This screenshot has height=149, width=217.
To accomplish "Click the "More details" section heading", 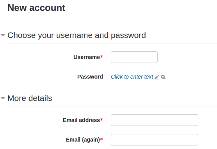I will (30, 98).
